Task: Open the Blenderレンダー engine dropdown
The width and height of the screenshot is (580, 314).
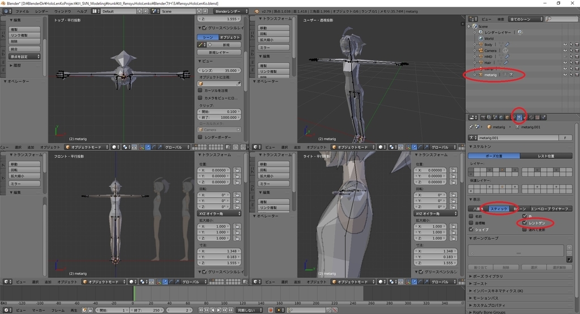Action: coord(231,11)
